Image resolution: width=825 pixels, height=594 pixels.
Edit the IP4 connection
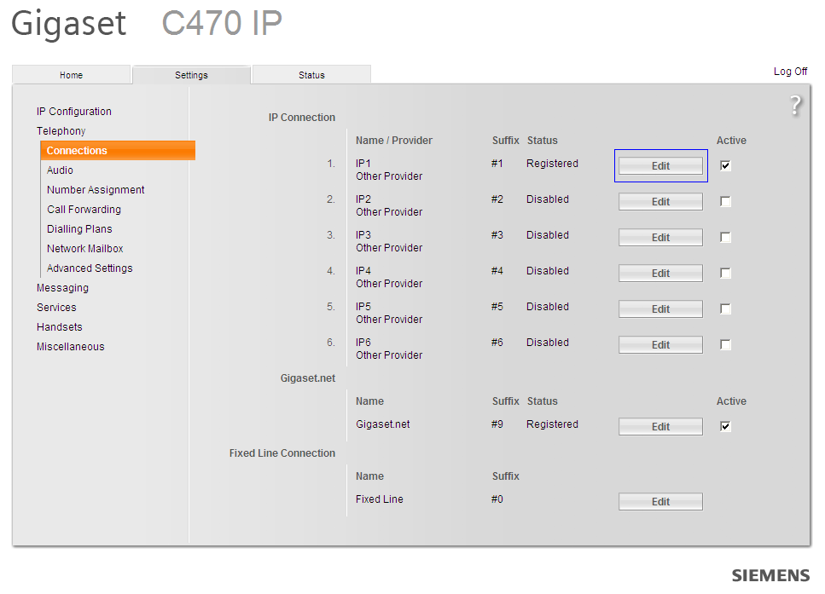click(x=661, y=273)
